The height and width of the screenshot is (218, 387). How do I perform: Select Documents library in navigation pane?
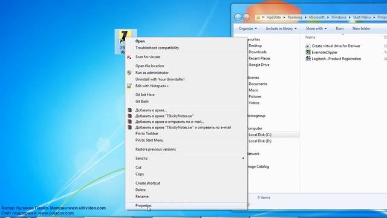coord(258,84)
